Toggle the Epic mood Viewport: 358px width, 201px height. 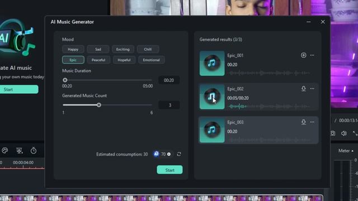[x=73, y=60]
